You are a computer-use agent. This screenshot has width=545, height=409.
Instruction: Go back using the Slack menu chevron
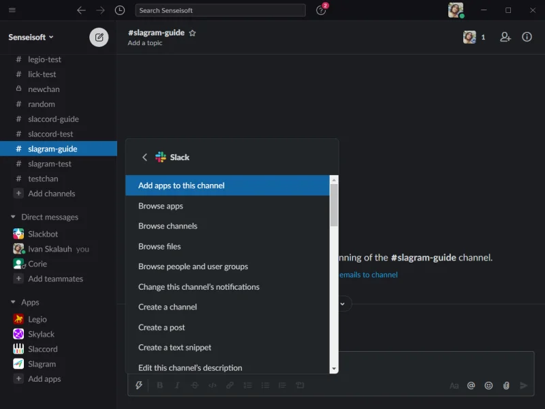145,157
